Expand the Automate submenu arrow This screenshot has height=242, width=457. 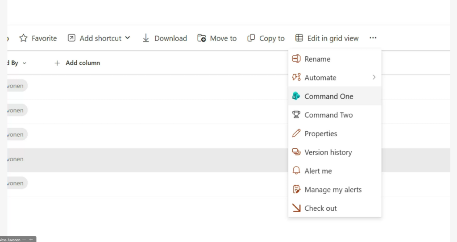coord(374,77)
